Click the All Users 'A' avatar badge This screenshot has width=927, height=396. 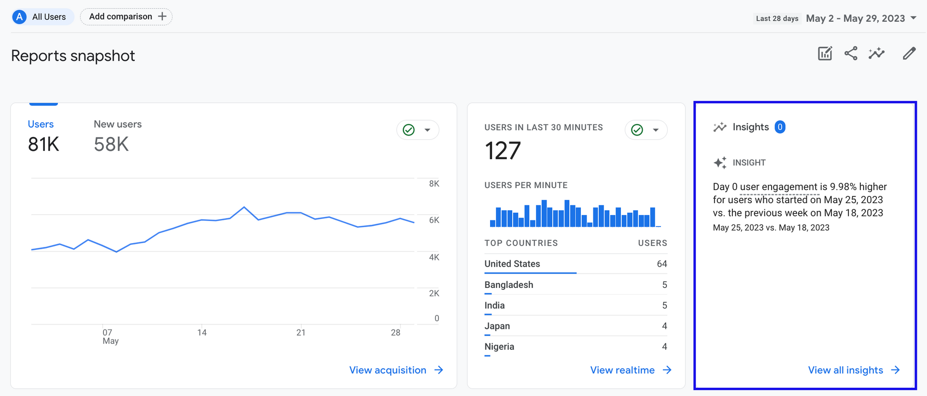pos(19,17)
